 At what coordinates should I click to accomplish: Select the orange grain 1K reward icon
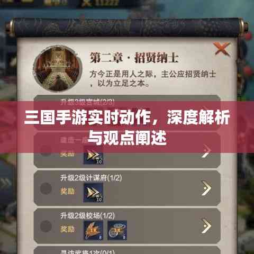click(x=93, y=230)
